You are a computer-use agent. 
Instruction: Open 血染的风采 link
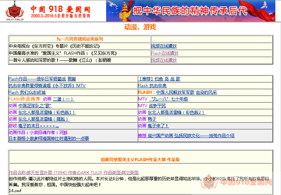[x=207, y=92]
